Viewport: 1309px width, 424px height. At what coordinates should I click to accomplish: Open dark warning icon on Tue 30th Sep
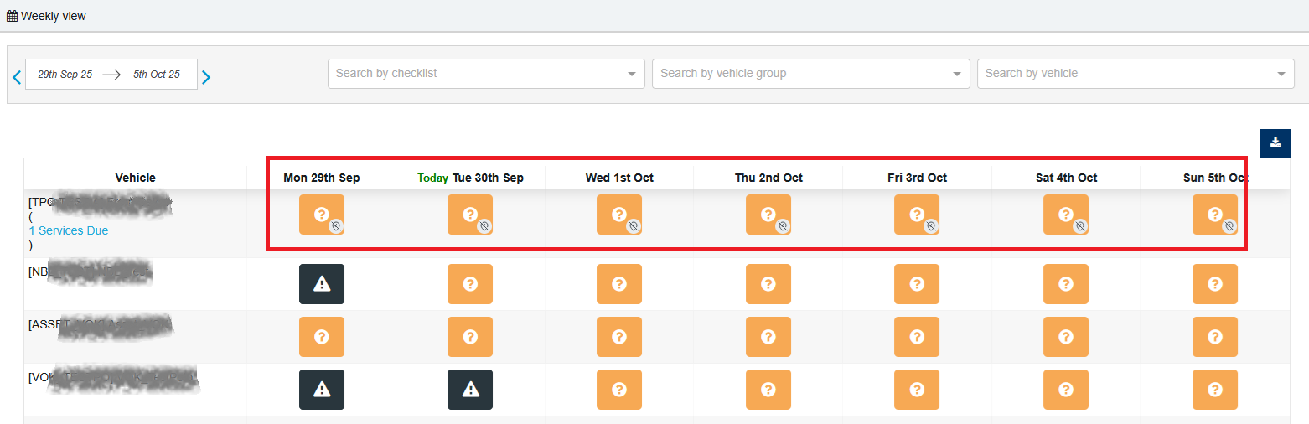click(x=470, y=390)
